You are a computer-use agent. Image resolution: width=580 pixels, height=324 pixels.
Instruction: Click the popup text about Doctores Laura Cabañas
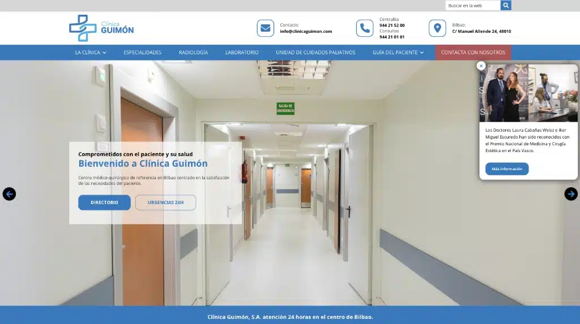click(527, 140)
